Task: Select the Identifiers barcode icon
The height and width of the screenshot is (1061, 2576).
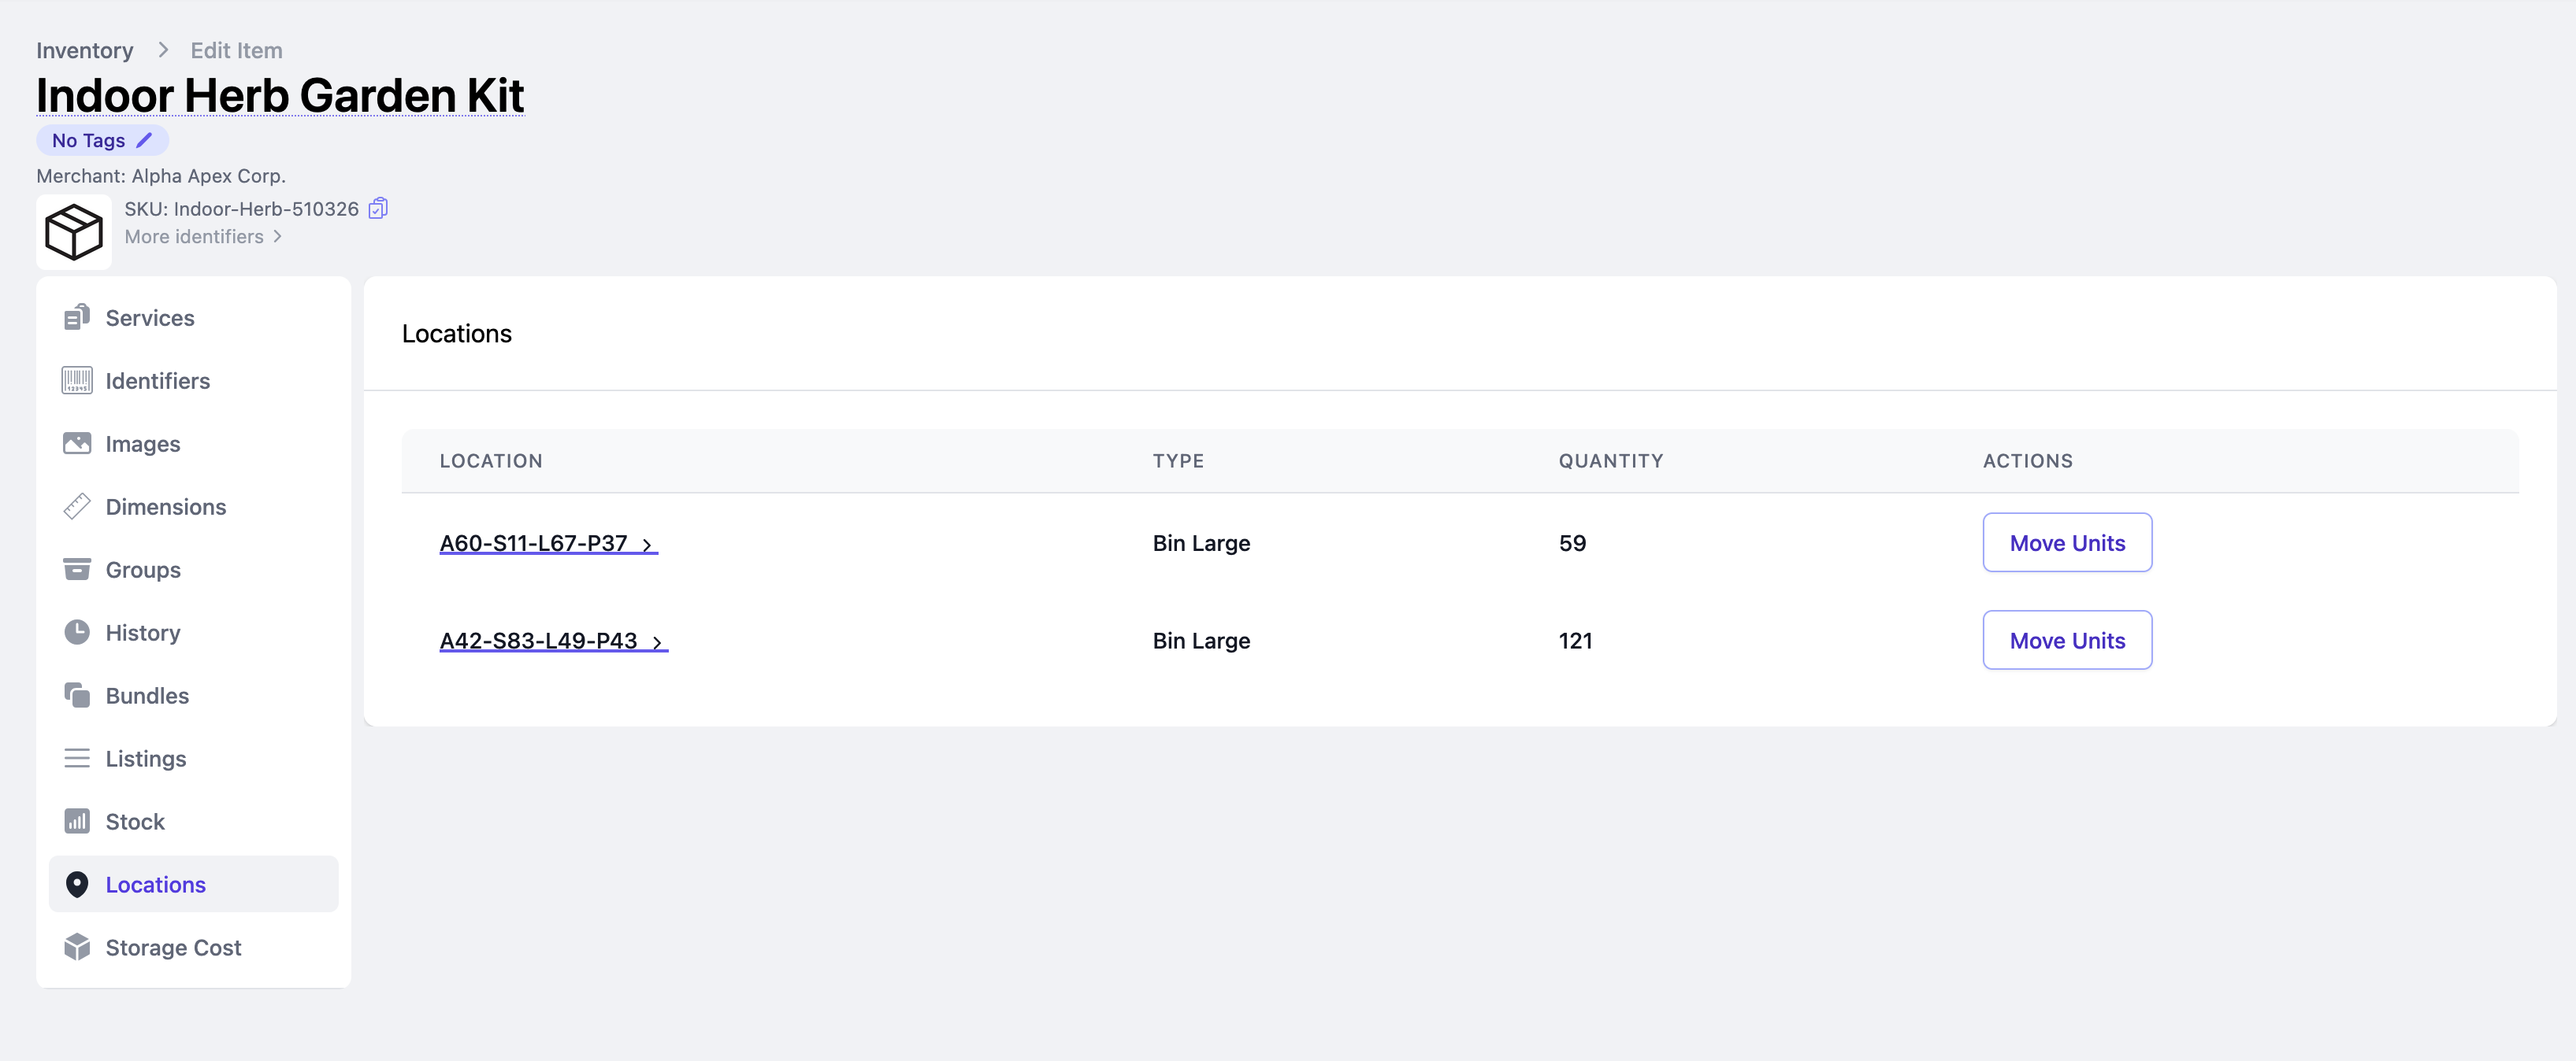Action: pyautogui.click(x=77, y=381)
